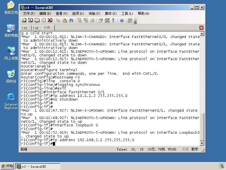The image size is (226, 170).
Task: Open the 选项(O) menu
Action: 78,14
